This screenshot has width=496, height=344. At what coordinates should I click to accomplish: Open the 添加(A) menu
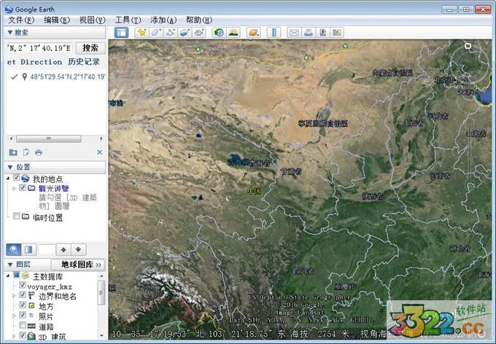pos(163,20)
